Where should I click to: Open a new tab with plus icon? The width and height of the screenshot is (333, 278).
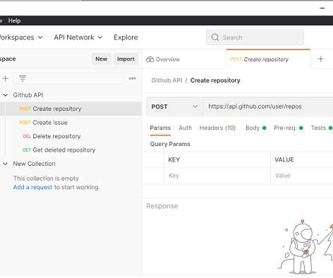click(x=321, y=59)
